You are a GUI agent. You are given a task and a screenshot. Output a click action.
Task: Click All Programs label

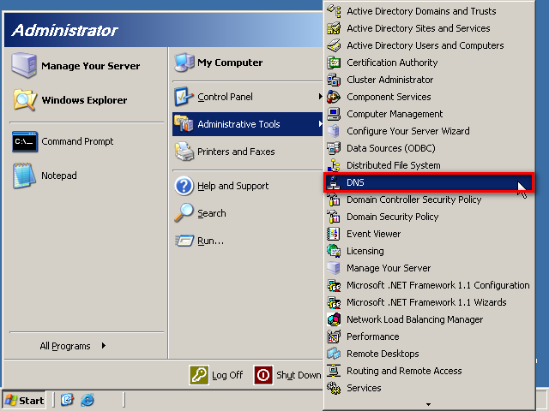tap(65, 346)
